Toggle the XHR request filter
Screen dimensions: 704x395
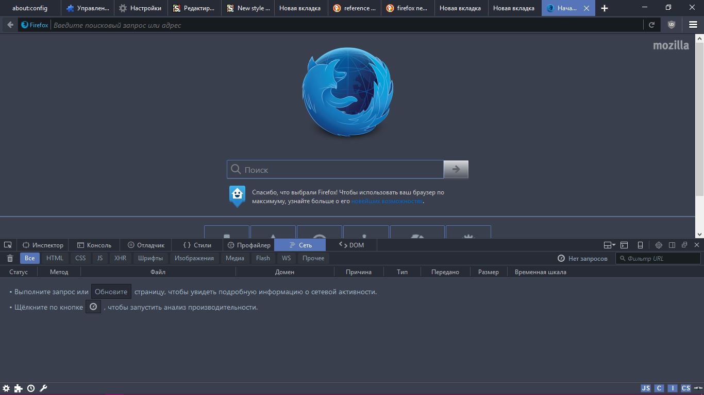[120, 258]
